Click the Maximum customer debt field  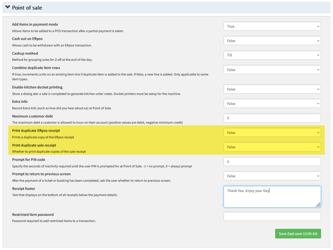(272, 118)
